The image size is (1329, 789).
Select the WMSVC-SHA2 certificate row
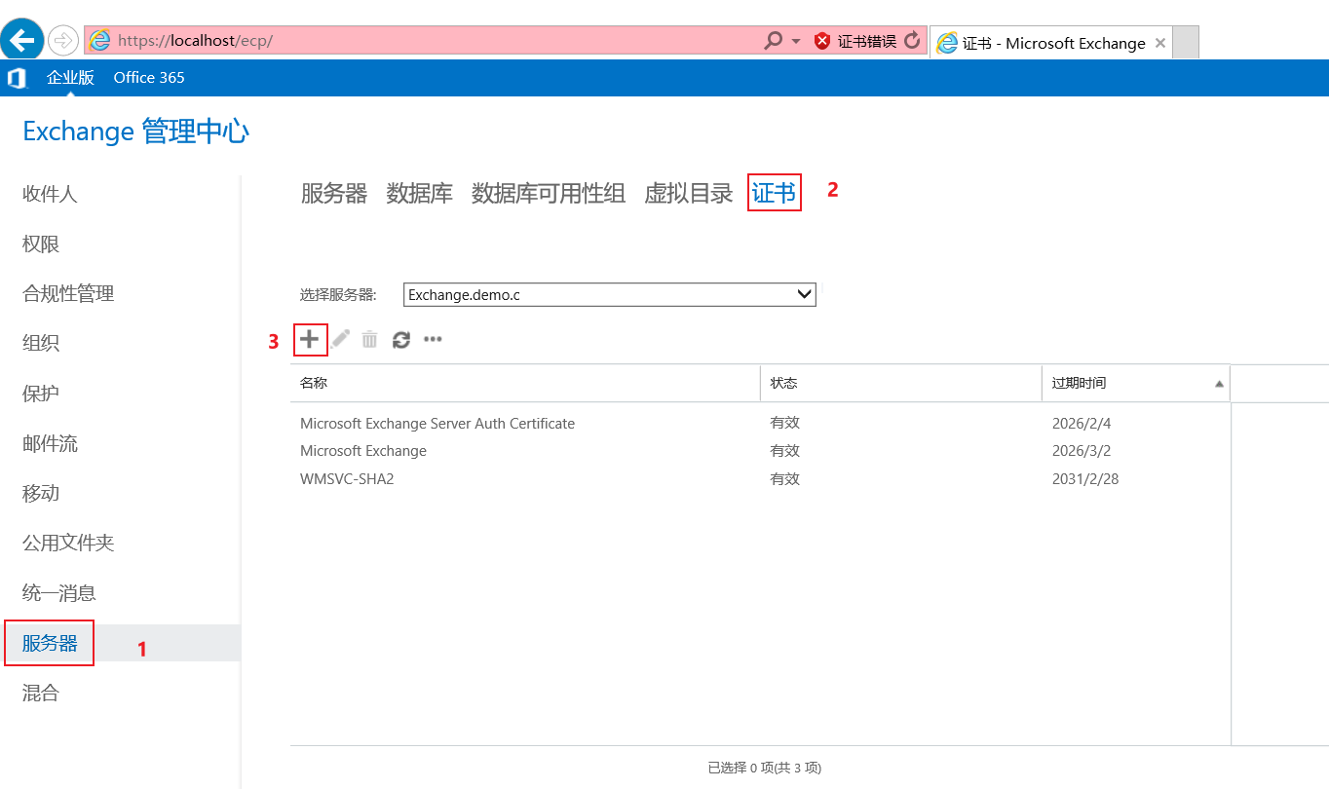click(760, 479)
